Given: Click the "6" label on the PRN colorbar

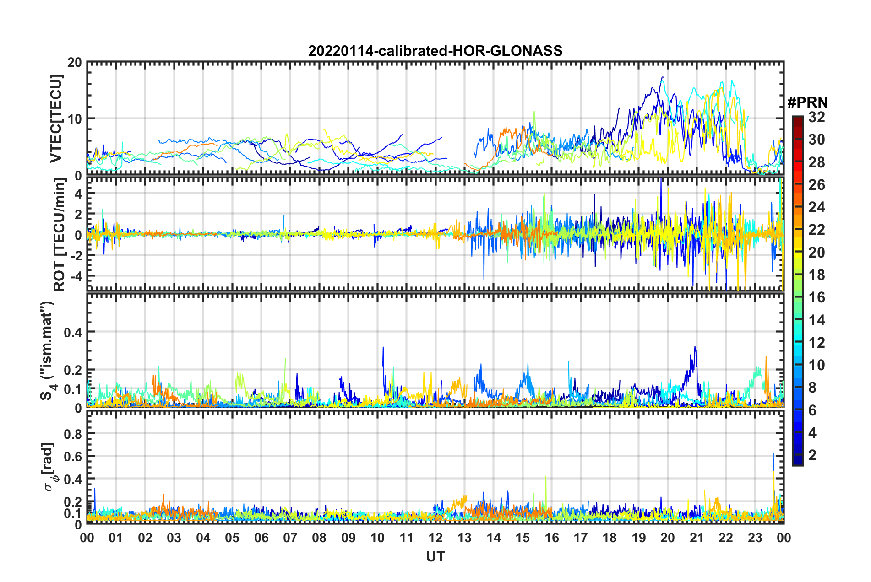Looking at the screenshot, I should (812, 410).
